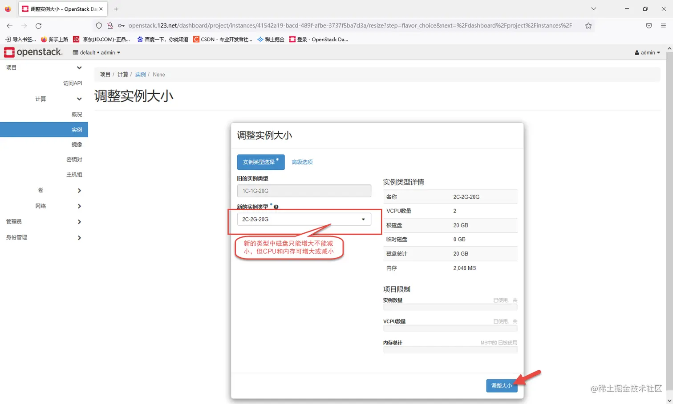The width and height of the screenshot is (673, 404).
Task: Open the 镜像 page from the sidebar
Action: 77,144
